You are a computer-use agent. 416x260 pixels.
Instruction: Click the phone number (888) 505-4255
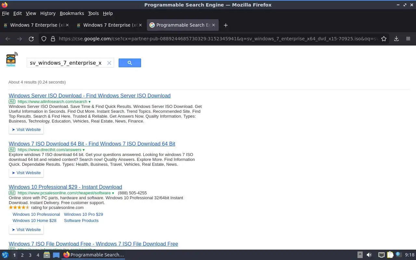132,193
